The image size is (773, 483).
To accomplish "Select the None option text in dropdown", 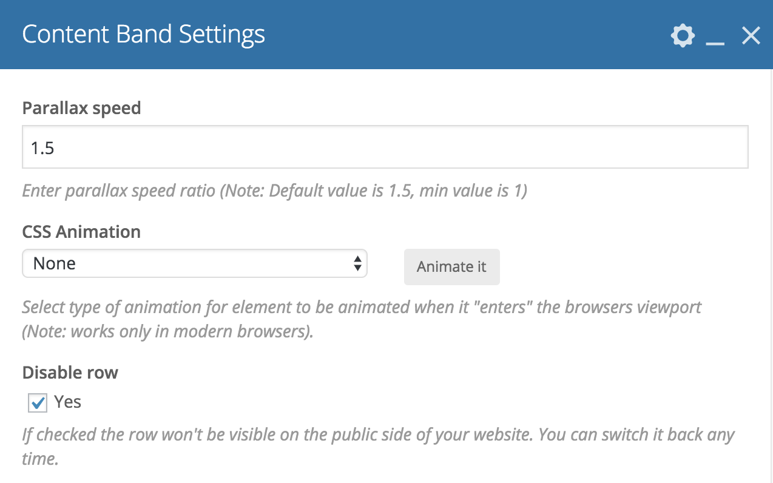I will [55, 263].
